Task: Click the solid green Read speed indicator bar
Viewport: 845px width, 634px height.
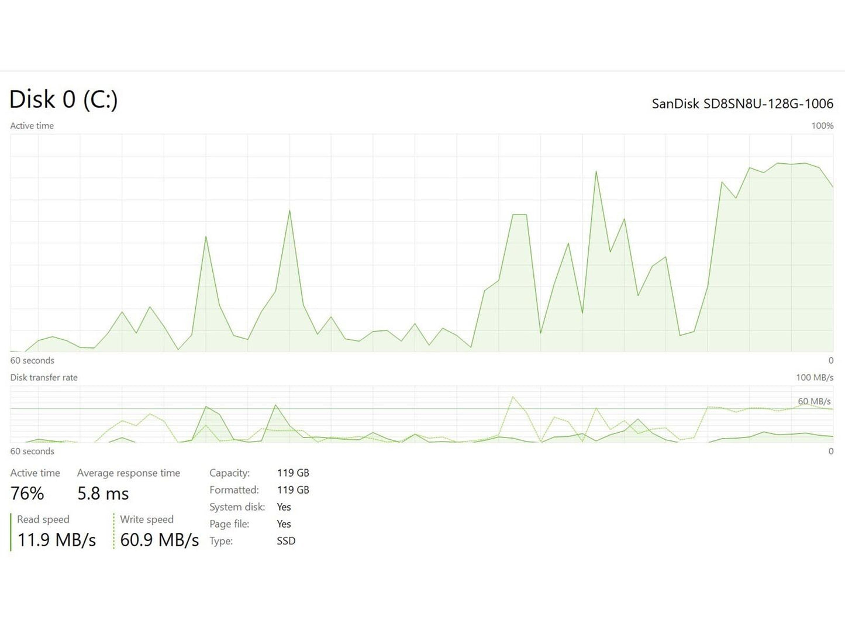Action: [x=11, y=532]
